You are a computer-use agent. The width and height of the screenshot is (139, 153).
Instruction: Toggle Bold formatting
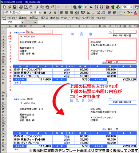click(45, 13)
